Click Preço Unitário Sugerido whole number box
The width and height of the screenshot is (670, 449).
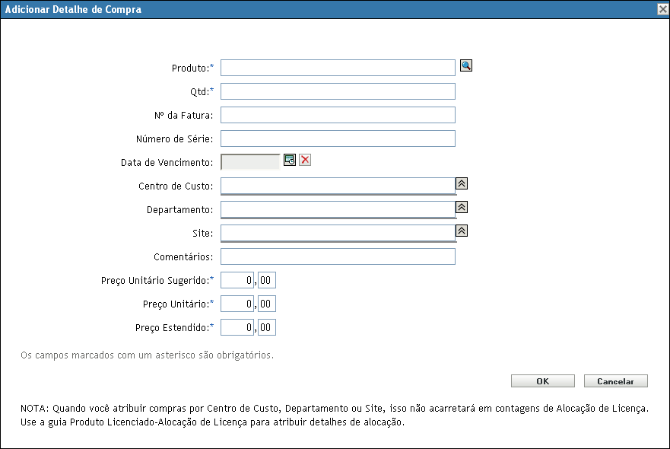237,280
